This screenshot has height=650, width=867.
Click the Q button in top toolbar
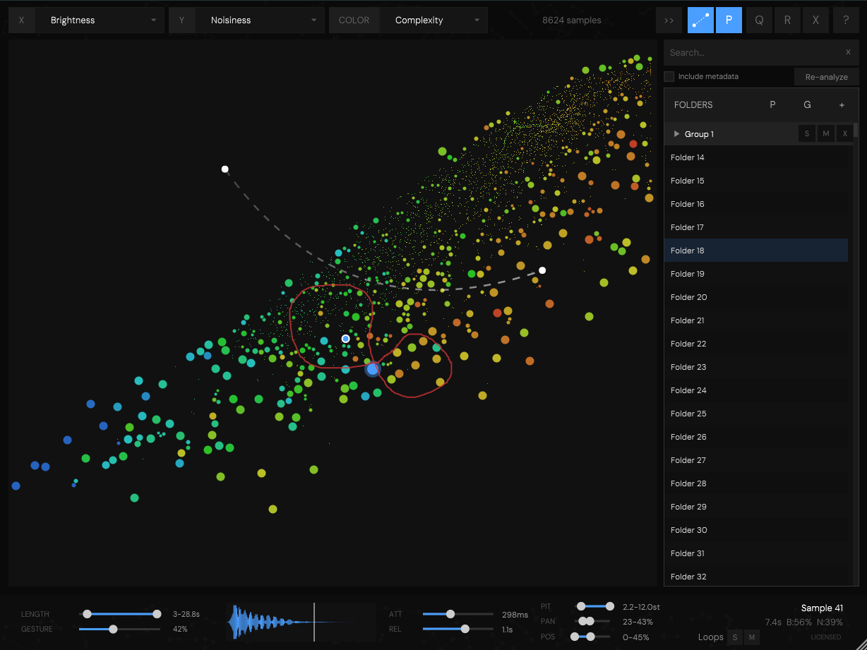[759, 20]
